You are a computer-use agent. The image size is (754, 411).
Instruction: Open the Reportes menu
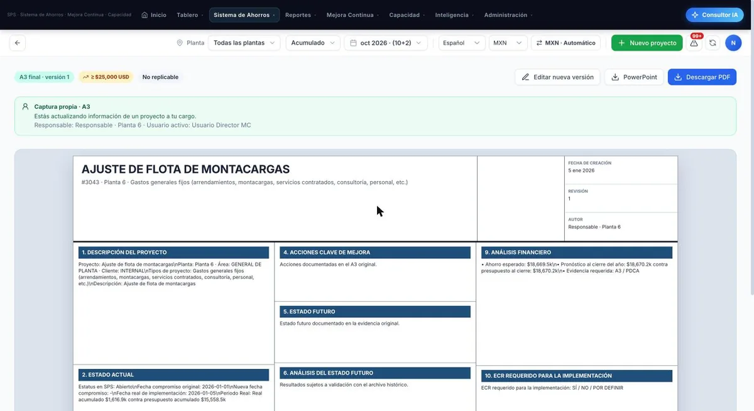[300, 15]
